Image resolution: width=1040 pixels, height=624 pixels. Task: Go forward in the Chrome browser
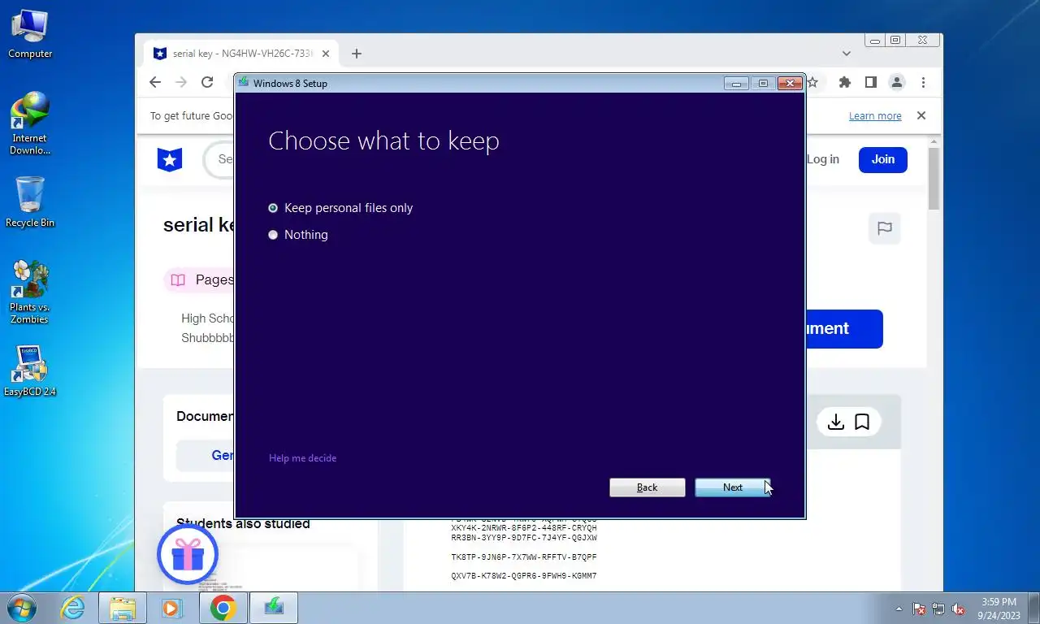coord(181,82)
